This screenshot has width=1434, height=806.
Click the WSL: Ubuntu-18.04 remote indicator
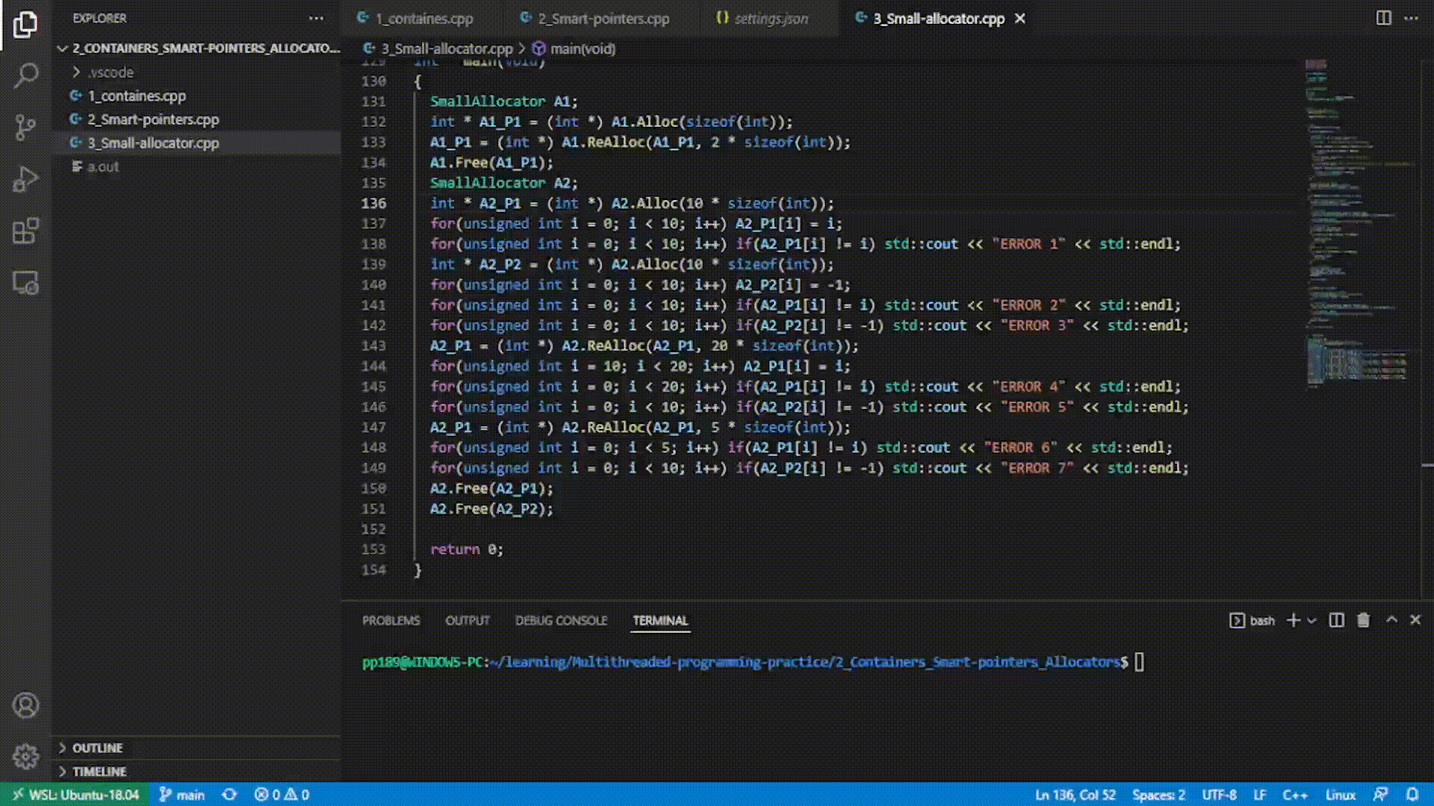click(x=75, y=795)
